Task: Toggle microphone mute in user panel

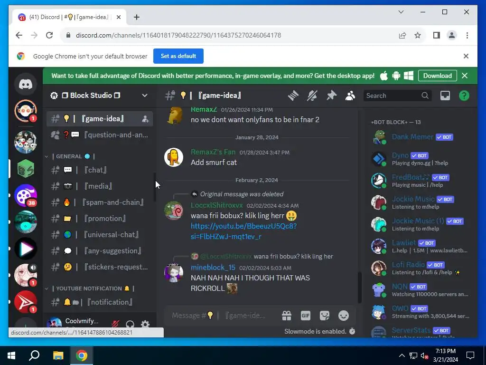Action: tap(115, 324)
